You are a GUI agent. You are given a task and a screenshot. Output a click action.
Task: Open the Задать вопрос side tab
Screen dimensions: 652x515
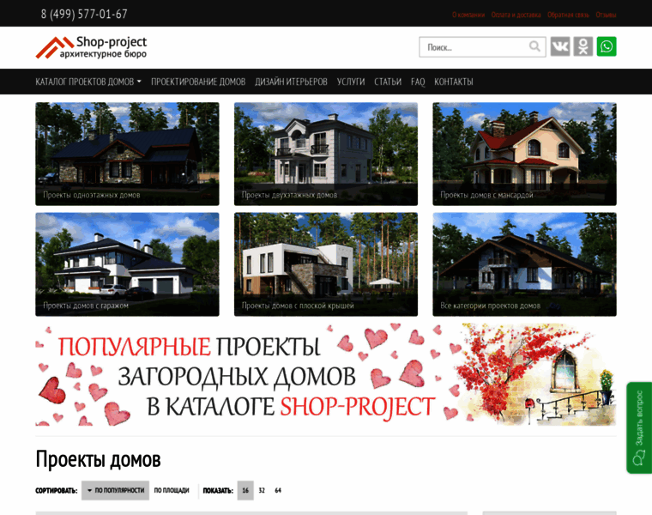[x=639, y=427]
